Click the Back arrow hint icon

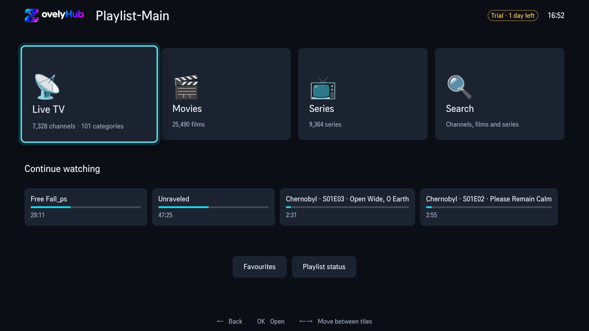coord(220,321)
